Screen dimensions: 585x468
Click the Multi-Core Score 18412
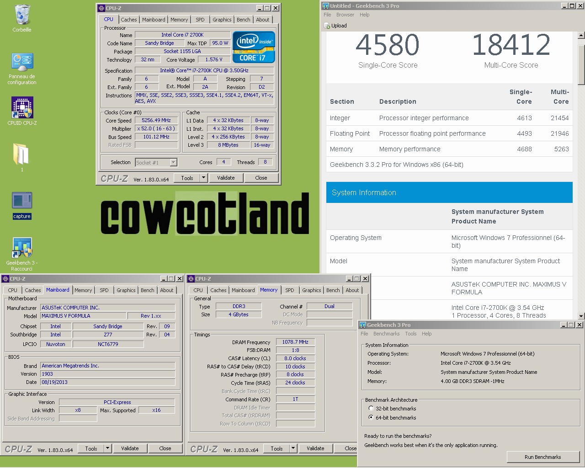click(511, 45)
